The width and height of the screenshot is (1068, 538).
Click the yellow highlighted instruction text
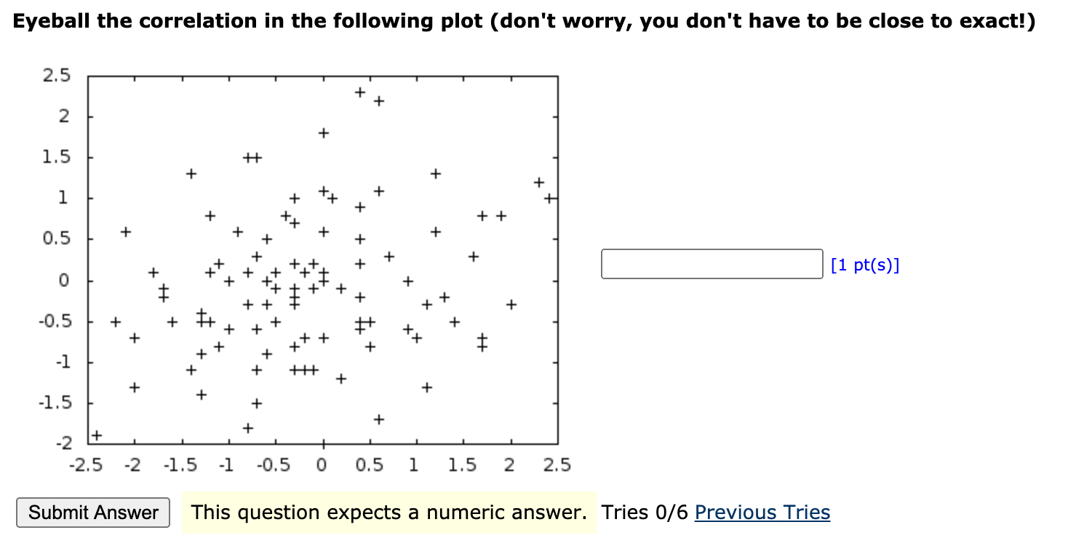pyautogui.click(x=389, y=513)
